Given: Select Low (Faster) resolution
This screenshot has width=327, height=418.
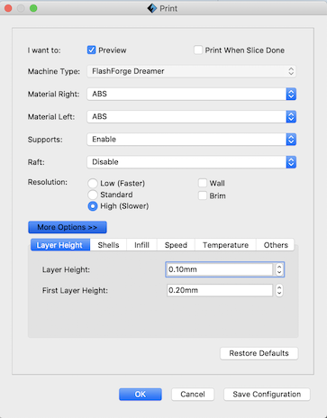Looking at the screenshot, I should click(x=93, y=183).
